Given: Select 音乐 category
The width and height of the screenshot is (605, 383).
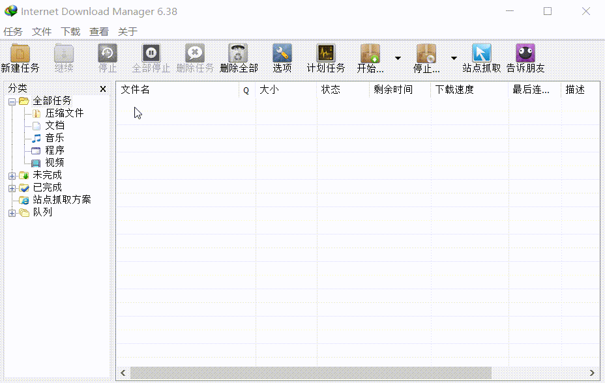Looking at the screenshot, I should click(55, 138).
